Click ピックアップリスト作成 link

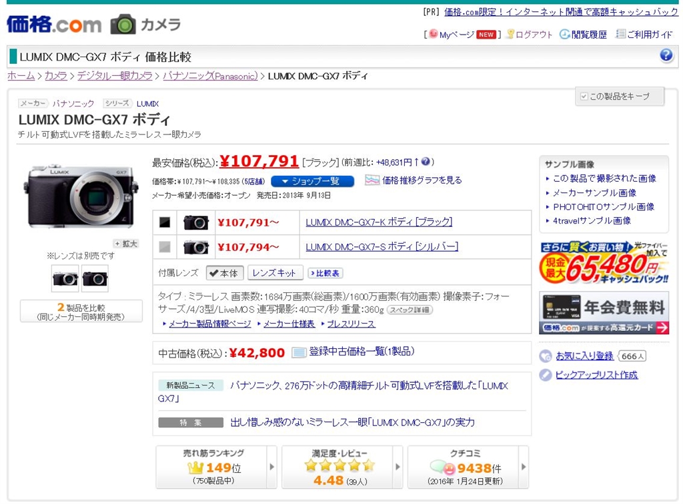(x=596, y=375)
